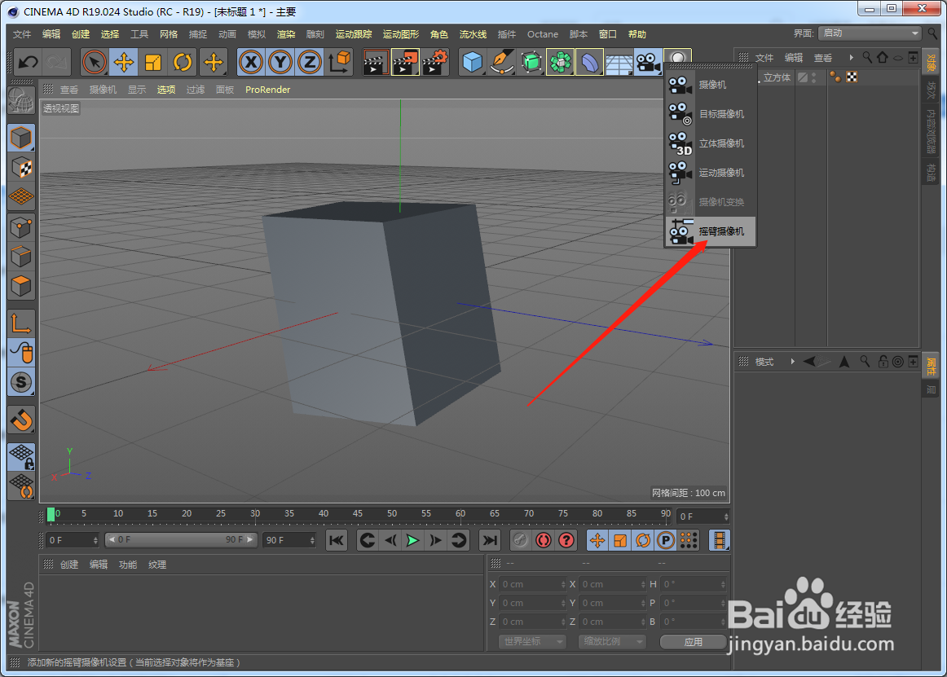Switch to the 属性 side tab

click(x=931, y=365)
